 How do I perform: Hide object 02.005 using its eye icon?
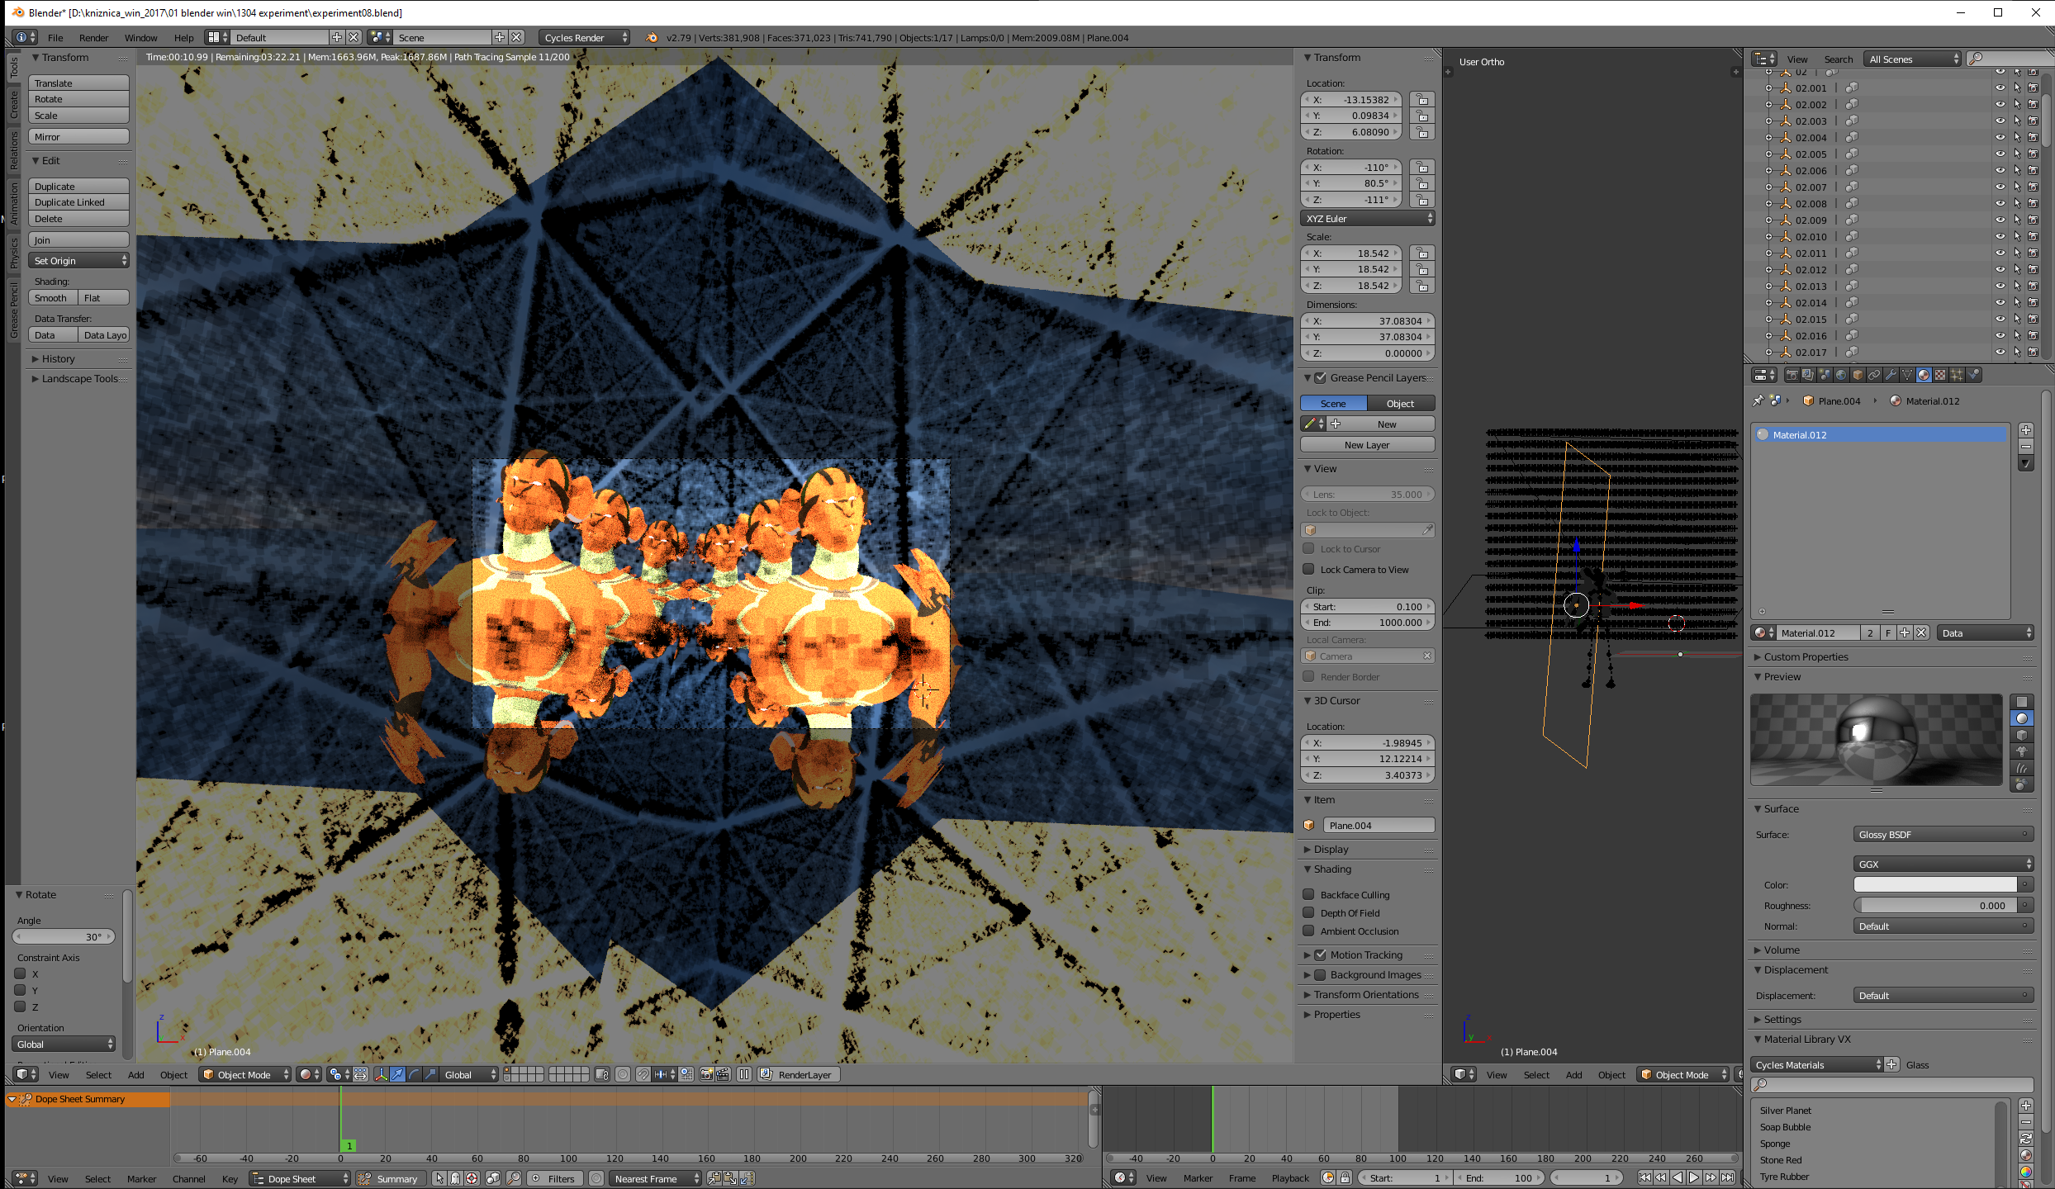coord(2000,154)
